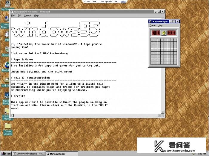Reveal the bottom-right cell of the Minesweeper grid

point(175,63)
